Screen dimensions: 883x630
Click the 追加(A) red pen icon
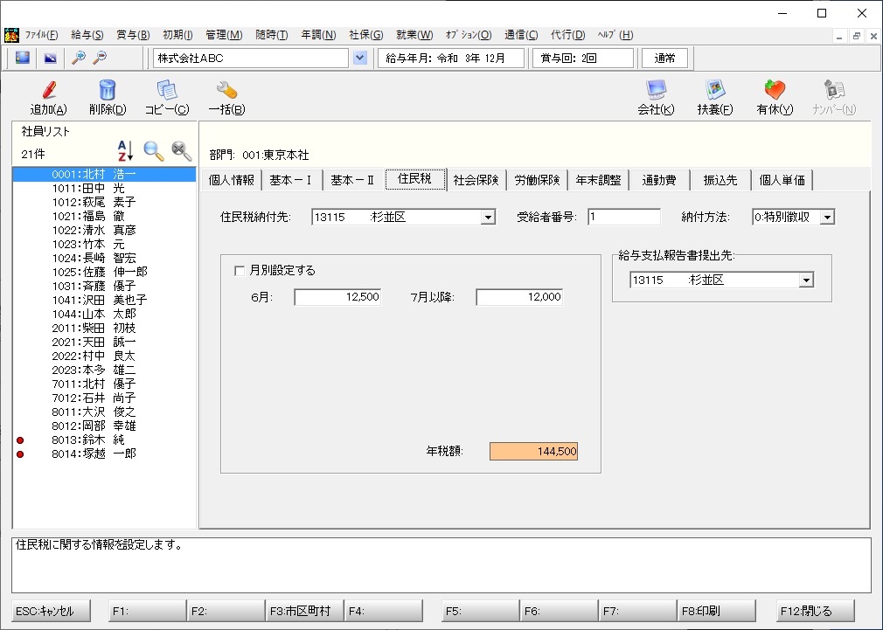coord(48,90)
